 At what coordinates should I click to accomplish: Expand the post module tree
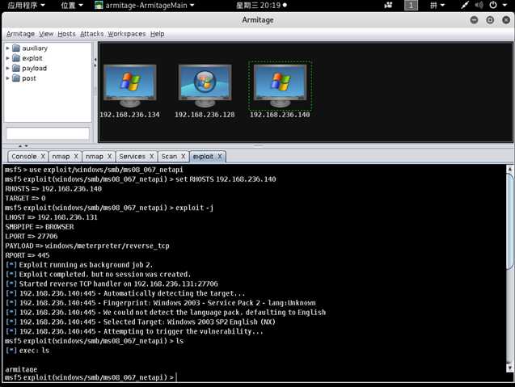pyautogui.click(x=7, y=78)
